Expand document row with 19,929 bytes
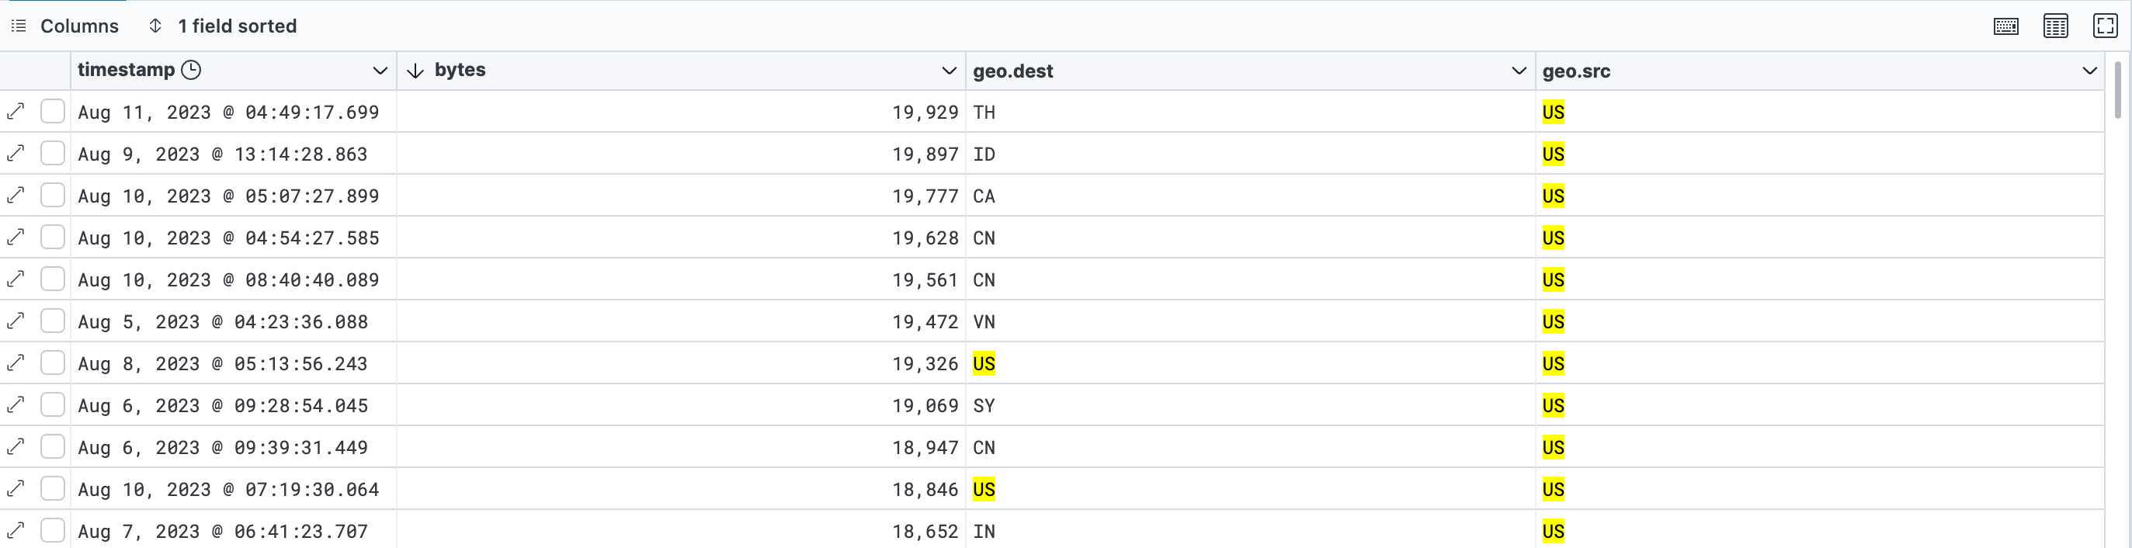The height and width of the screenshot is (548, 2132). coord(16,112)
